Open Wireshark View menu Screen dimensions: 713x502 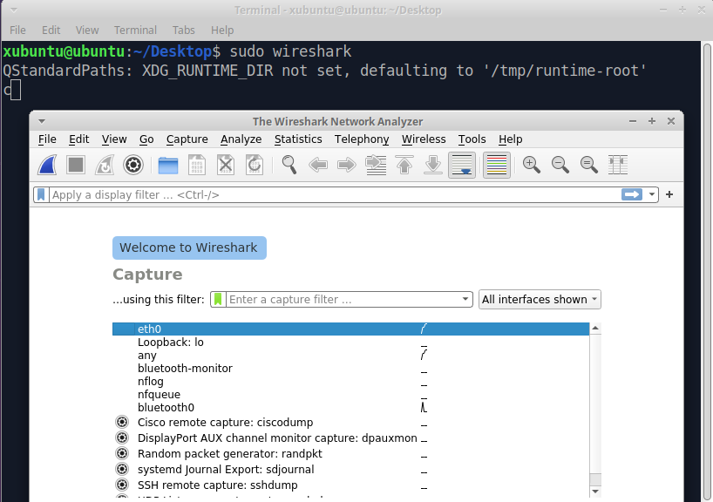click(114, 139)
